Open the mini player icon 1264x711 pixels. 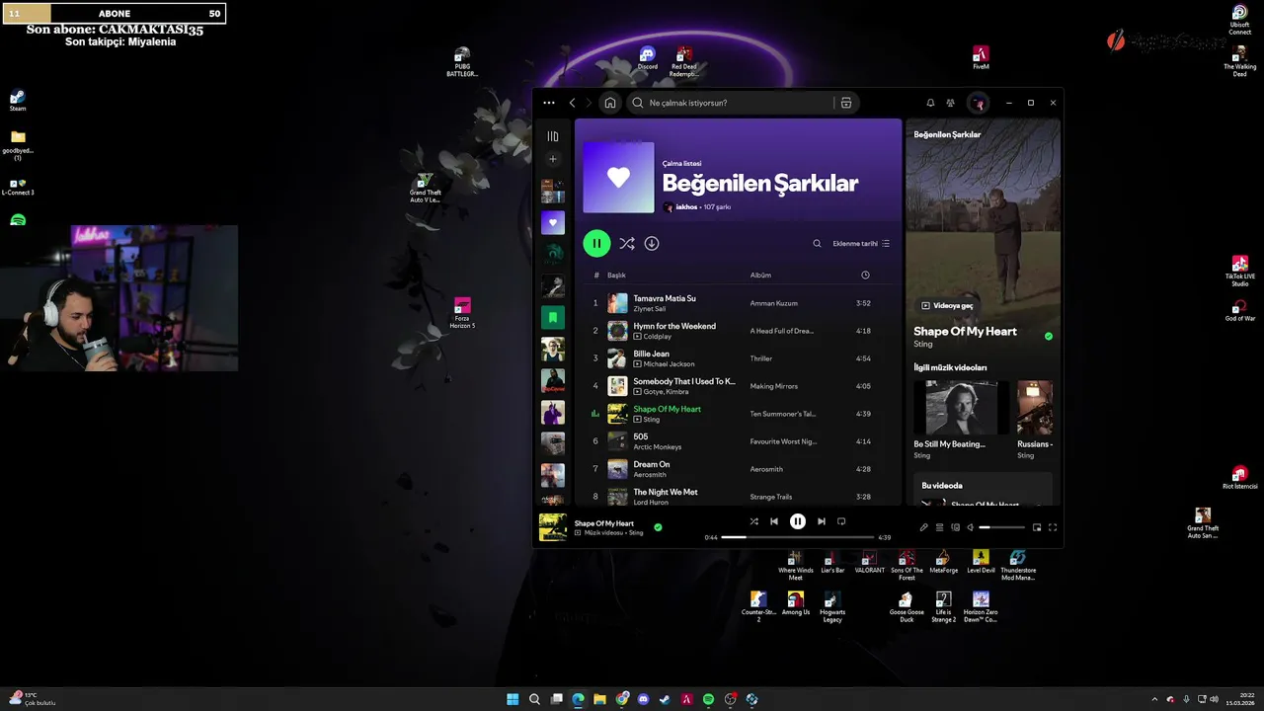(x=1037, y=527)
